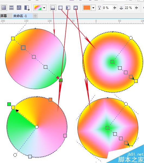The height and width of the screenshot is (163, 144).
Task: Select light blue node on rectangular gradient
Action: [x=115, y=134]
